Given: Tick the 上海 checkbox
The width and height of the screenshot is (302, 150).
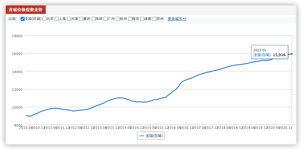Looking at the screenshot, I should click(x=57, y=19).
